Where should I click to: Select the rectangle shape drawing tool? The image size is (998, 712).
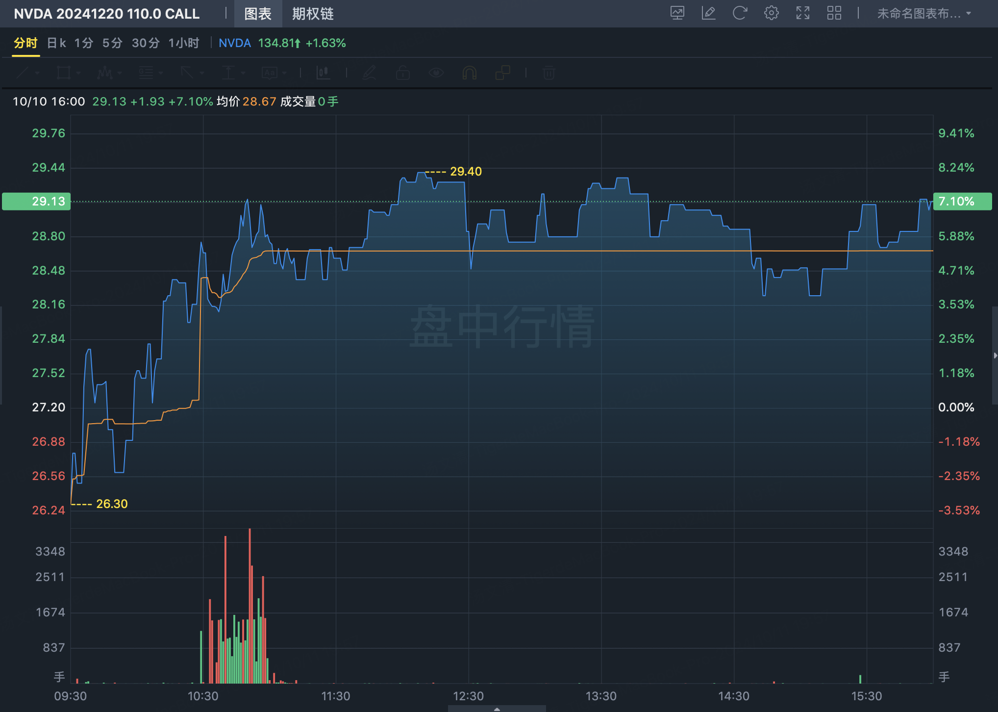(64, 73)
